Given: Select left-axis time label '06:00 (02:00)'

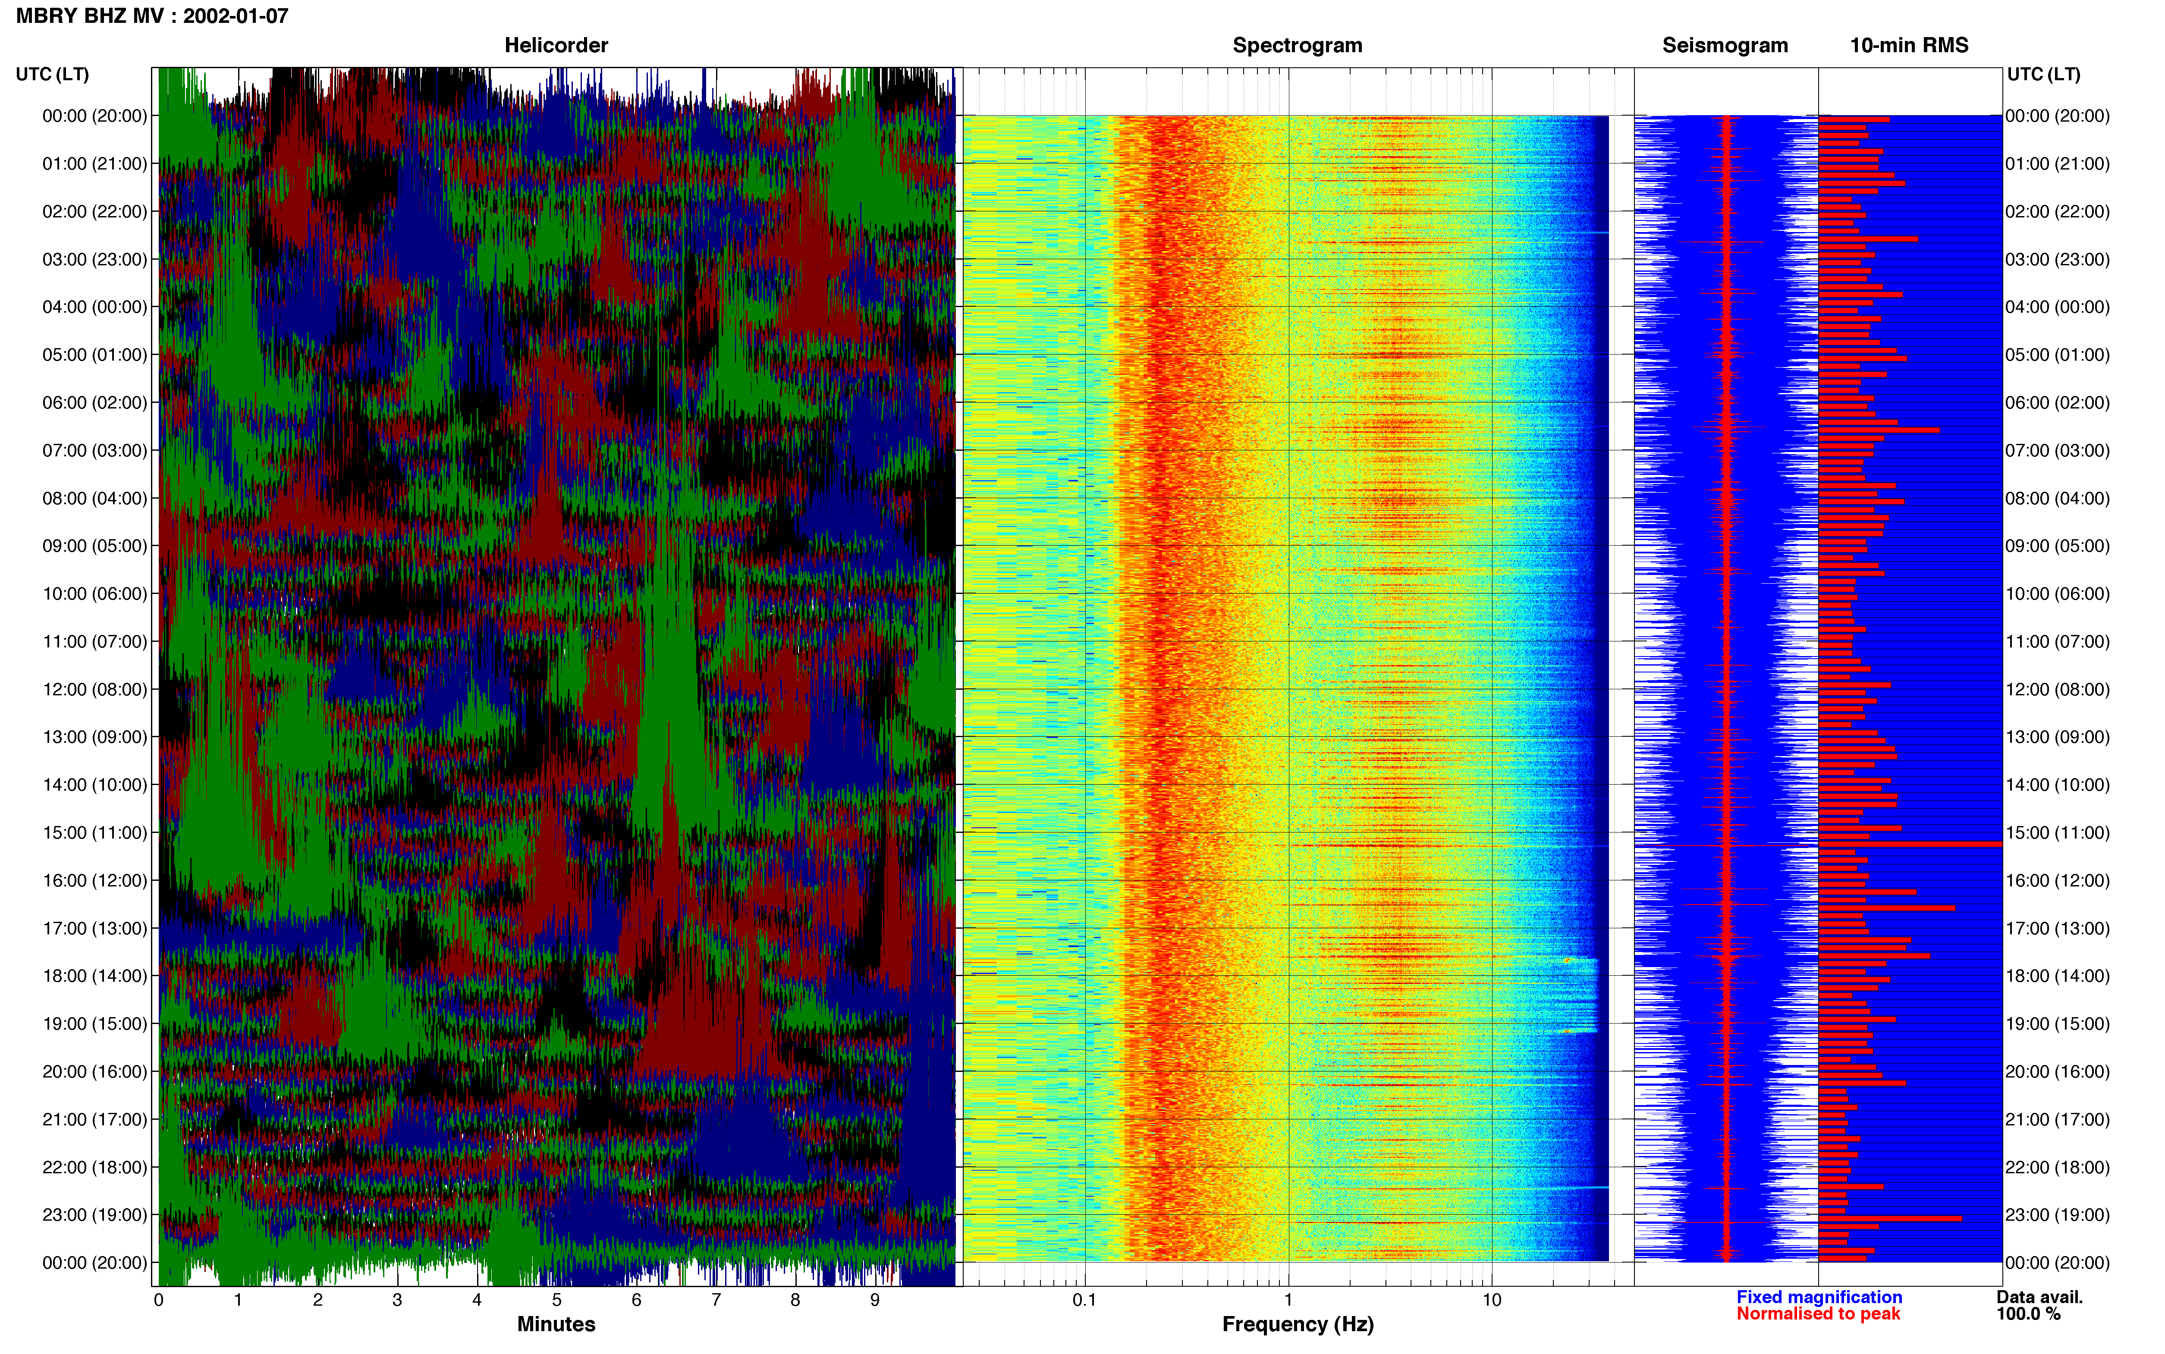Looking at the screenshot, I should [95, 403].
